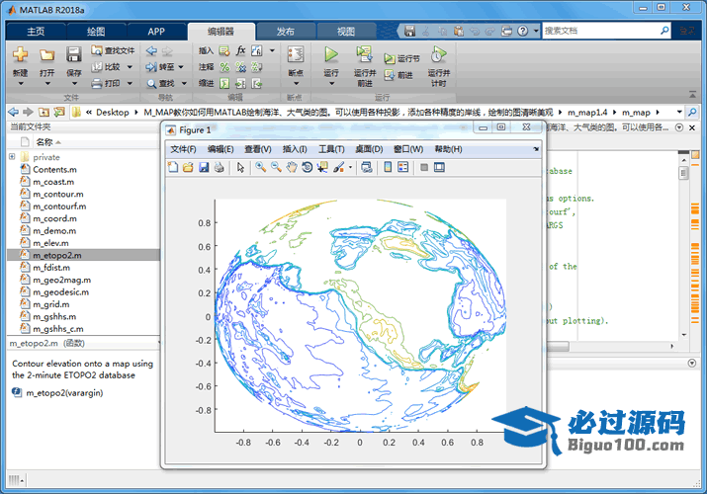Select the Rotate 3D tool in Figure 1
Screen dimensions: 707x494
(x=308, y=167)
